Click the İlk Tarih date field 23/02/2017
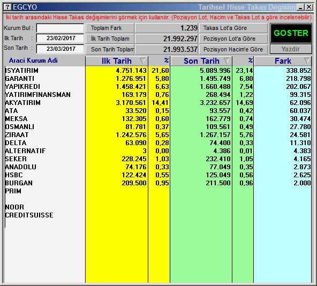Image resolution: width=317 pixels, height=286 pixels. click(60, 38)
